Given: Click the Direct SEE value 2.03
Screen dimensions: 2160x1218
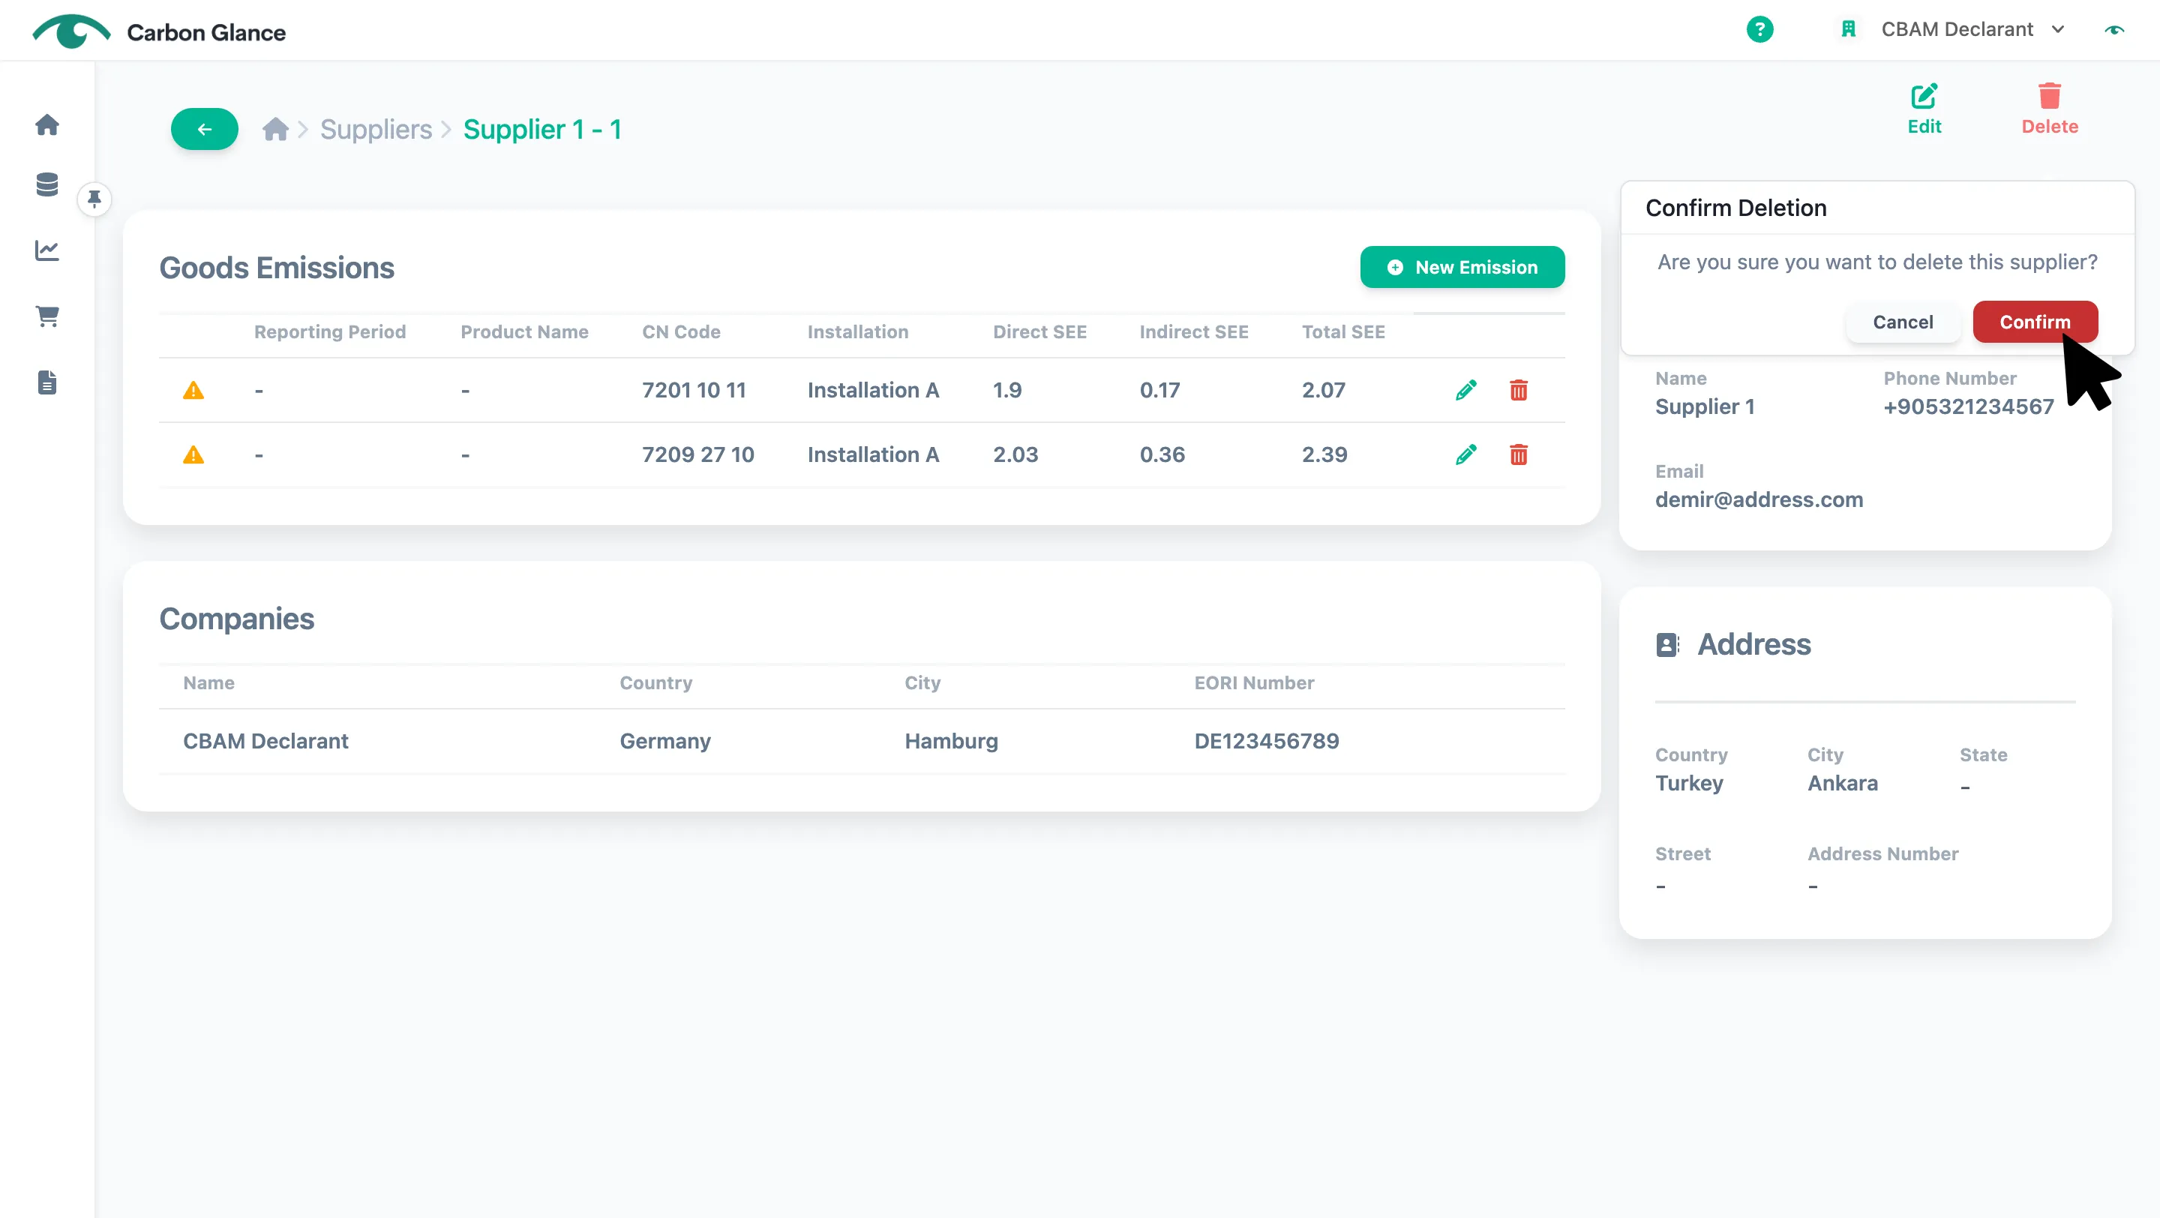Looking at the screenshot, I should pyautogui.click(x=1015, y=454).
